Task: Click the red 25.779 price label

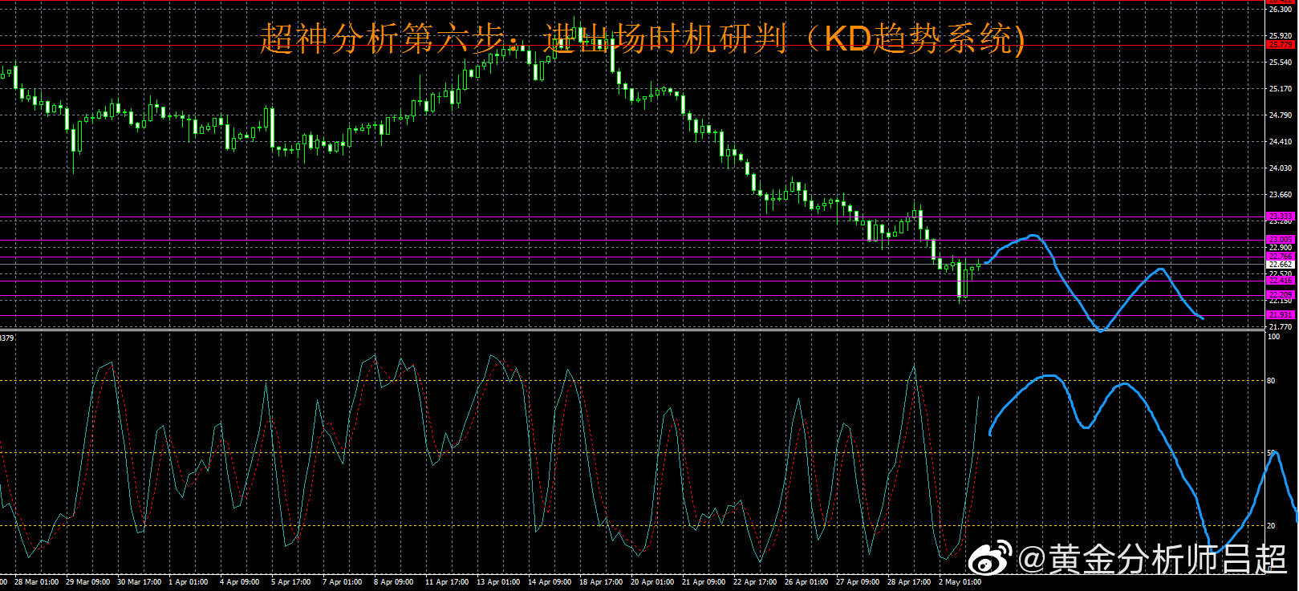Action: pyautogui.click(x=1280, y=46)
